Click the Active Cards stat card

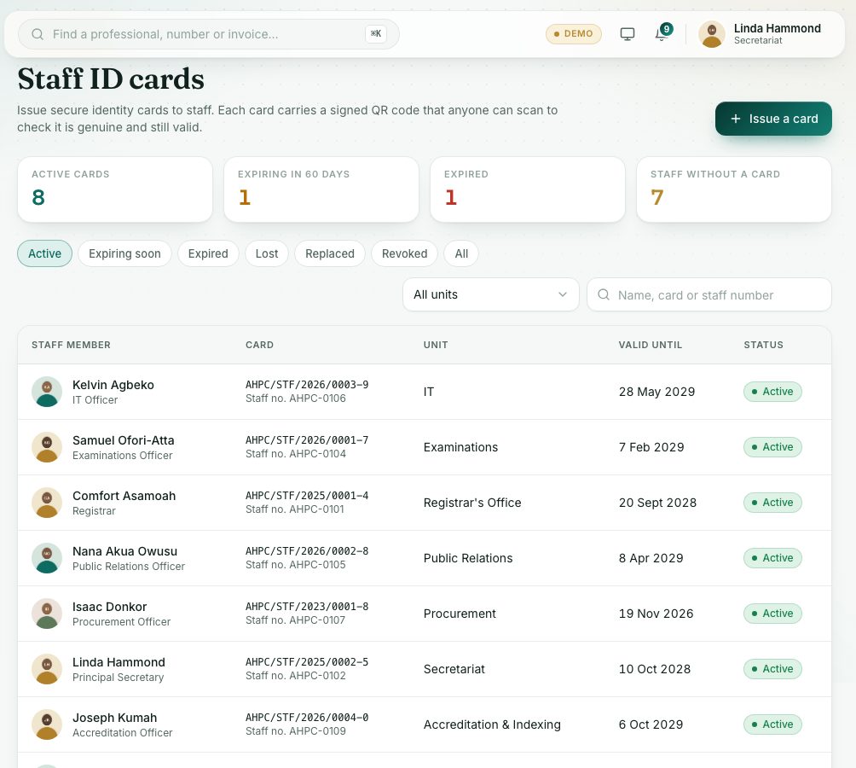(x=114, y=189)
